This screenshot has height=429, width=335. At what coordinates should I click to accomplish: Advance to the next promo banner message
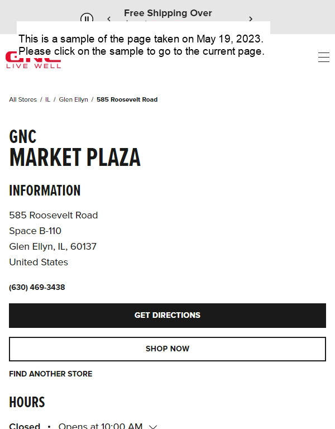251,19
